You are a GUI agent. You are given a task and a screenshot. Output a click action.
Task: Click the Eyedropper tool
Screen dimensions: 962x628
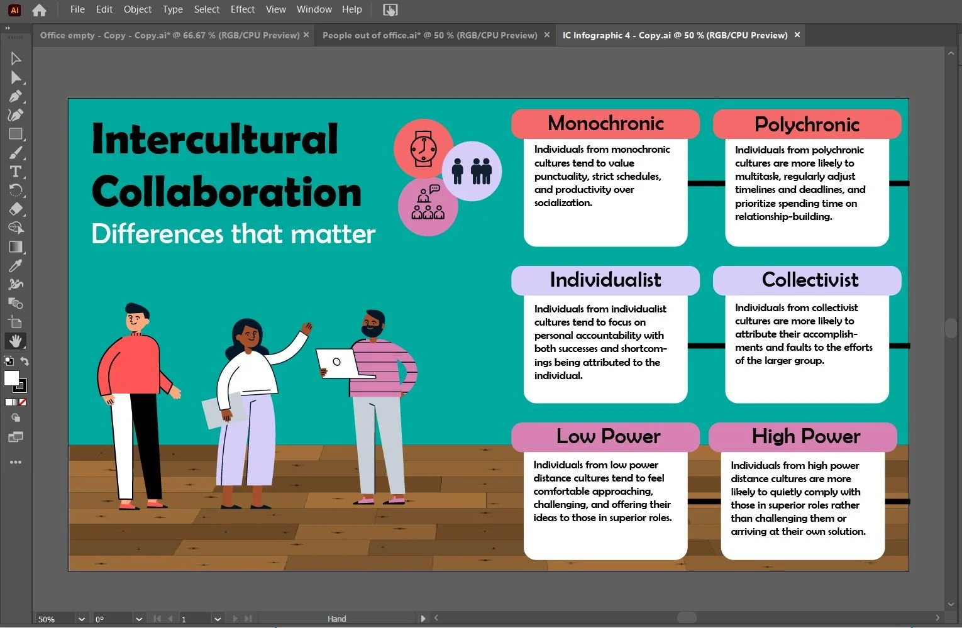pyautogui.click(x=16, y=266)
